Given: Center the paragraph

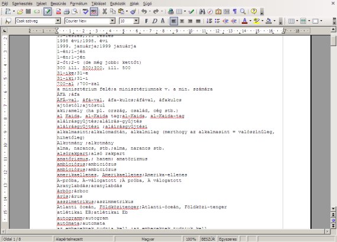Looking at the screenshot, I should (182, 21).
